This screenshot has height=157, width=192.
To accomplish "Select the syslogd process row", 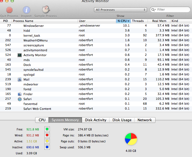I will (96, 75).
